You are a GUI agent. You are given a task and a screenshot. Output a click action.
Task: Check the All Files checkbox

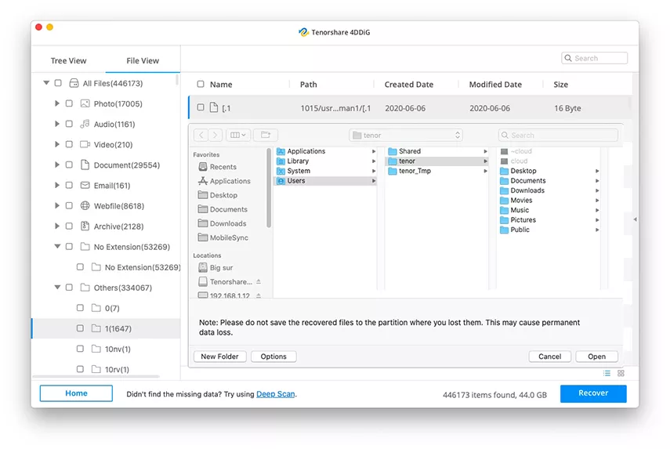pyautogui.click(x=58, y=83)
